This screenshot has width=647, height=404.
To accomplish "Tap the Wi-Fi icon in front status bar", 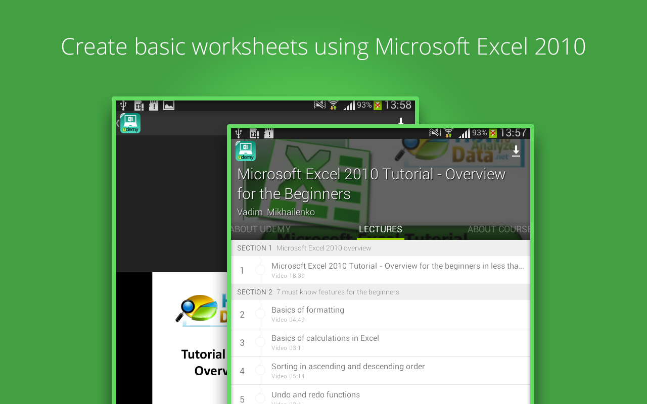I will pyautogui.click(x=448, y=133).
